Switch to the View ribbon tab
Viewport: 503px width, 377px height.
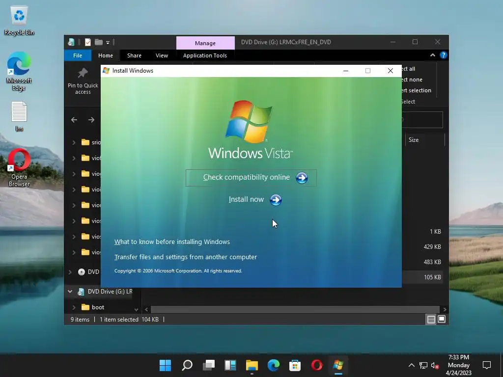162,55
